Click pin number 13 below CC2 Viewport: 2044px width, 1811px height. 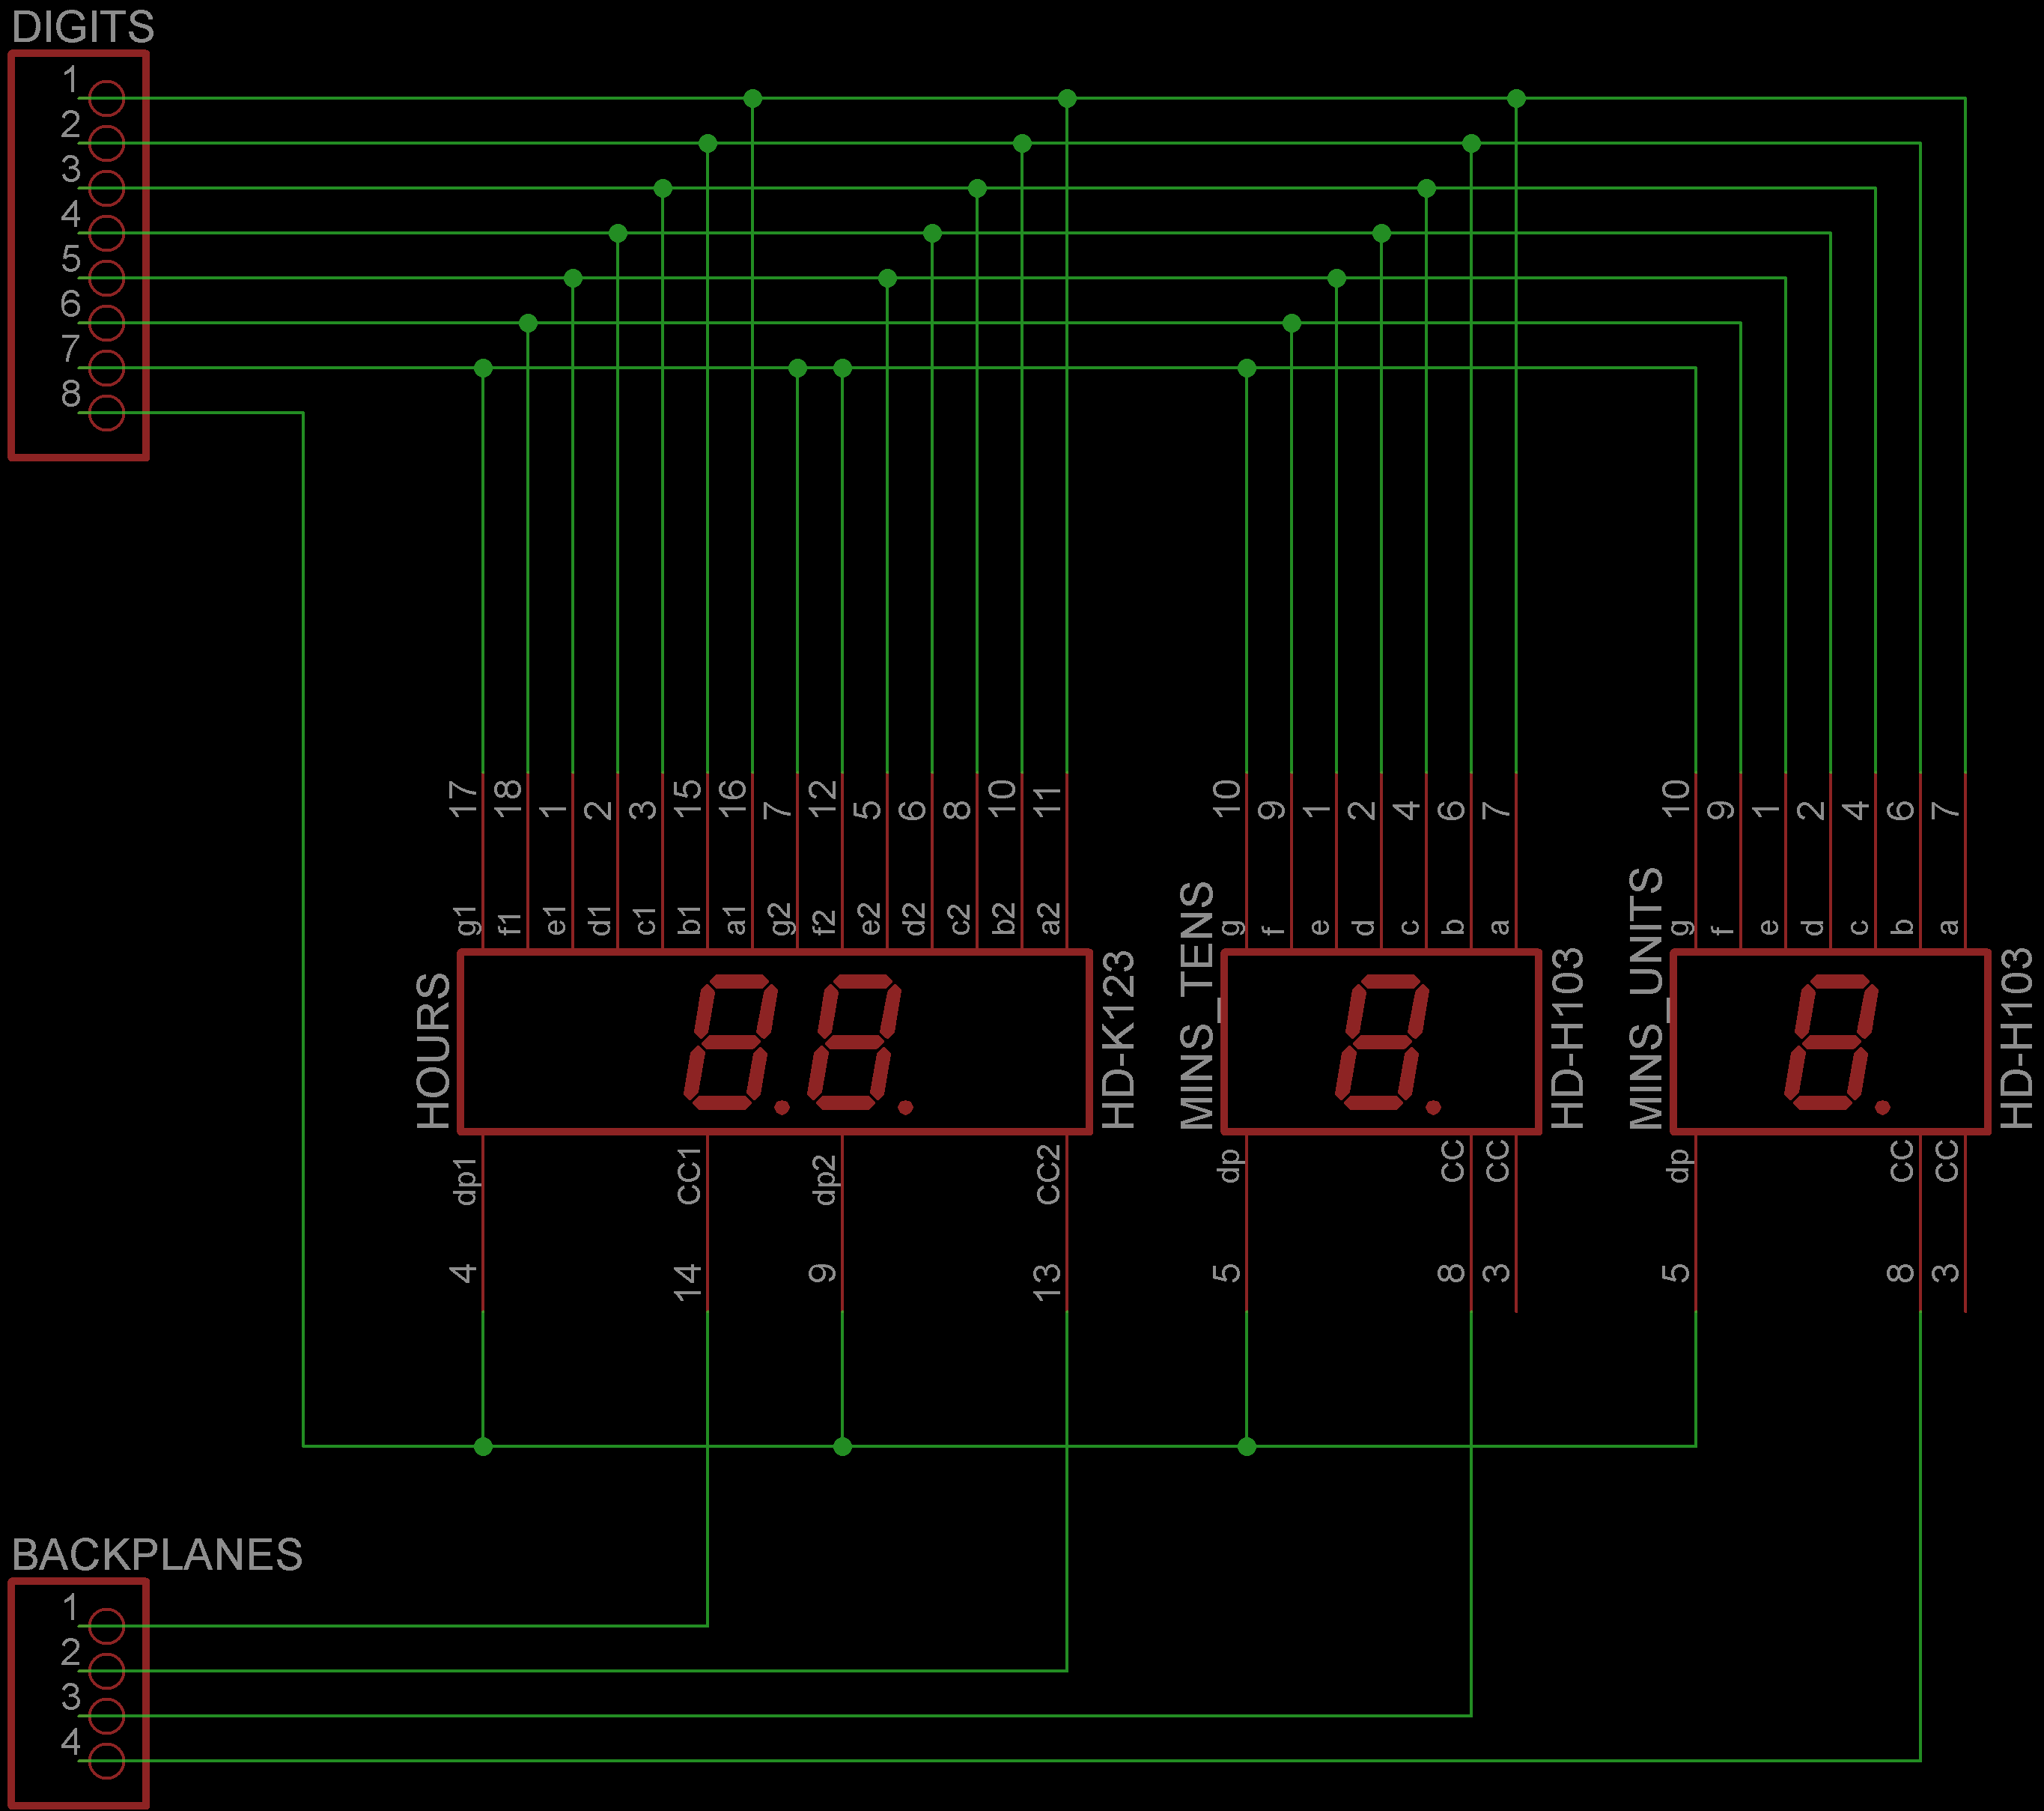point(1047,1283)
